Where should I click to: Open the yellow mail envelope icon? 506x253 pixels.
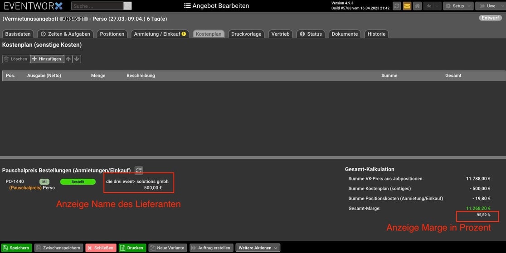(407, 6)
